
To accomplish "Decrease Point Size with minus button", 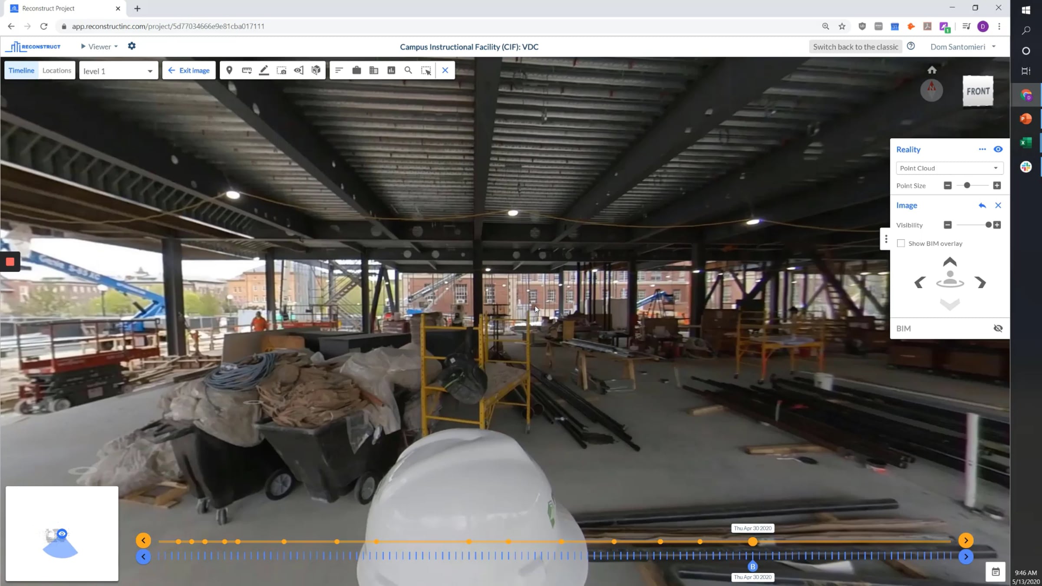I will tap(948, 185).
